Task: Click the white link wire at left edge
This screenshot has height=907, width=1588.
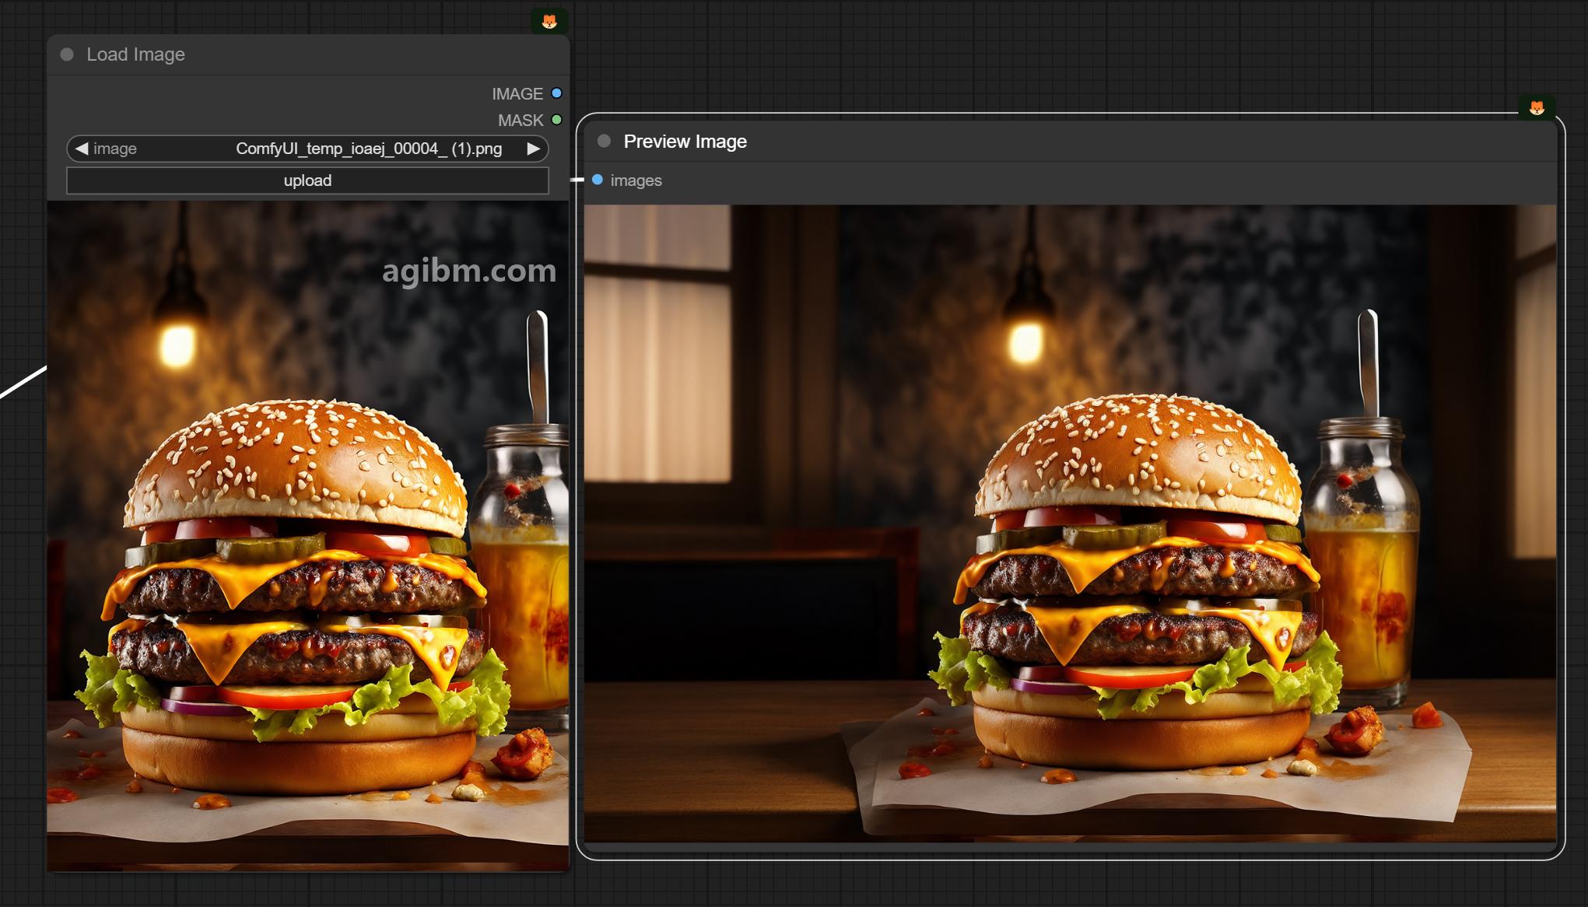Action: pyautogui.click(x=23, y=381)
